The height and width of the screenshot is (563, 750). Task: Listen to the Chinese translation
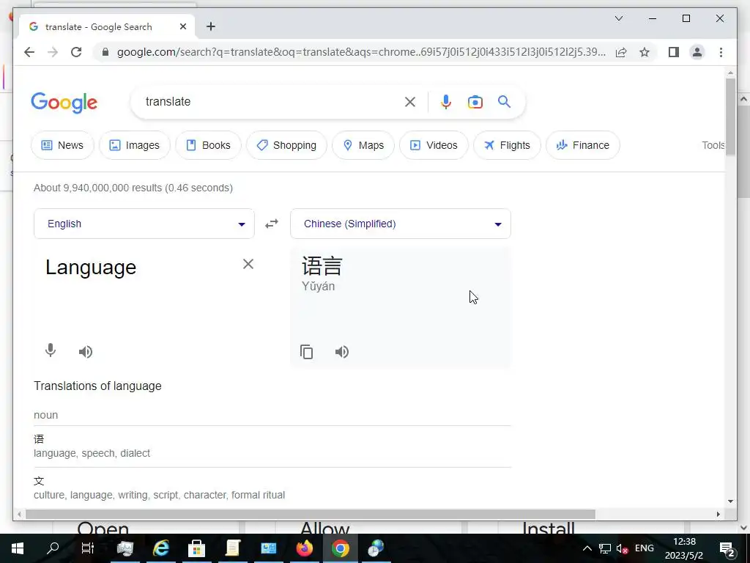pyautogui.click(x=342, y=352)
